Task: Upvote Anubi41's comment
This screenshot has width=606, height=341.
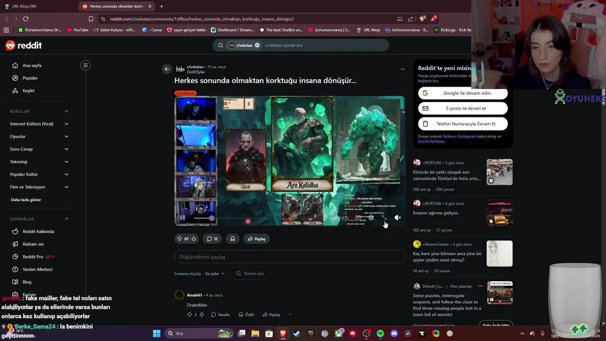Action: coord(190,314)
